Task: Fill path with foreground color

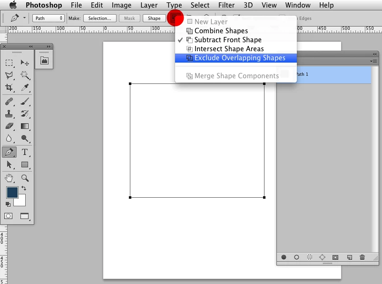Action: [284, 257]
